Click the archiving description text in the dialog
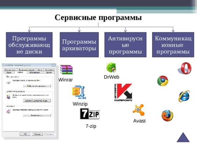The width and height of the screenshot is (197, 148). point(30,110)
